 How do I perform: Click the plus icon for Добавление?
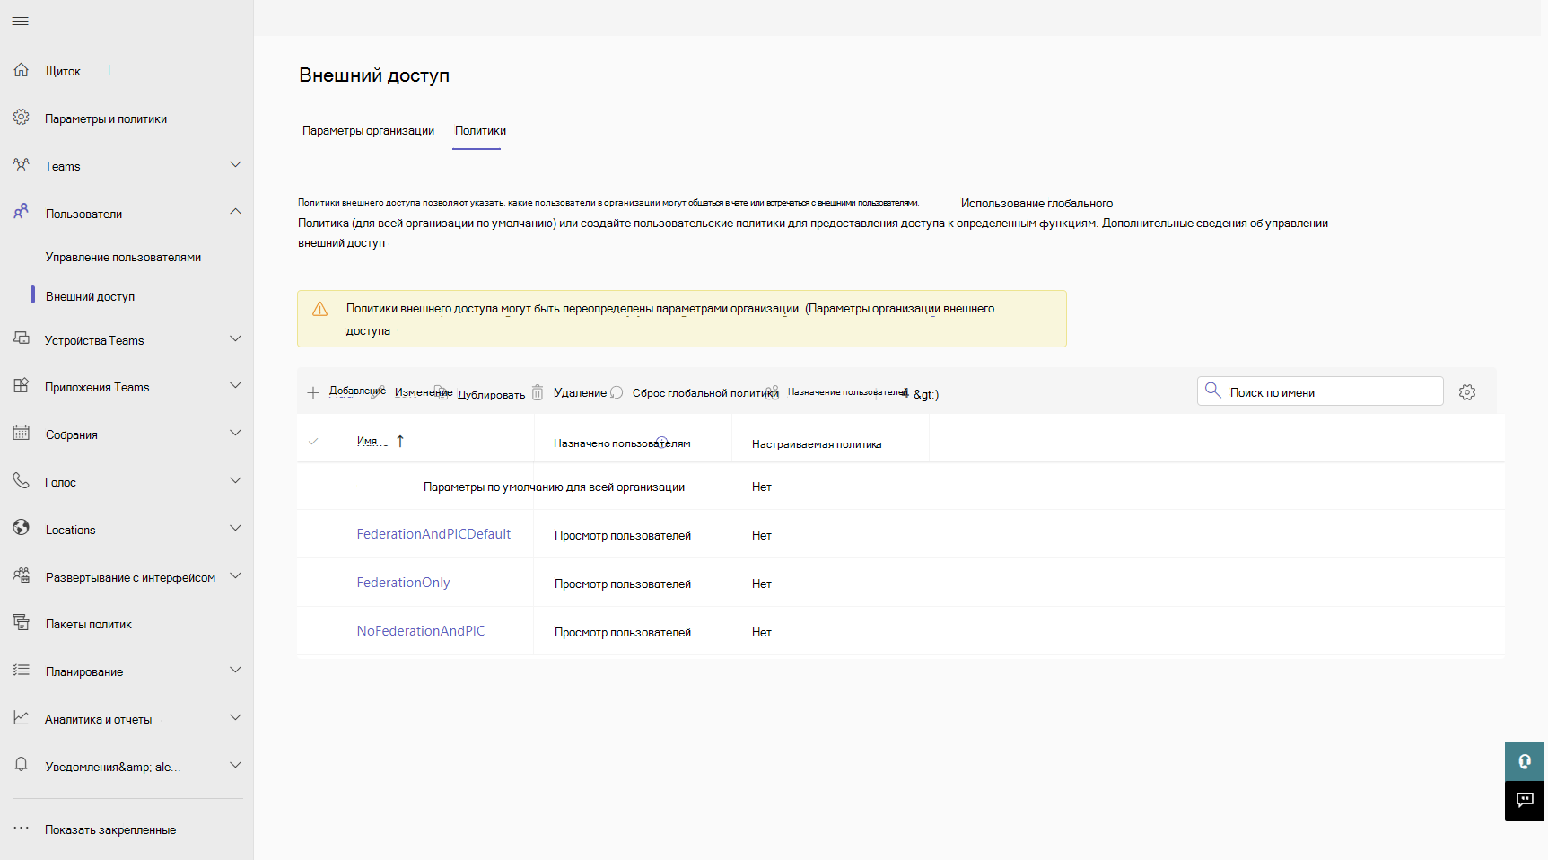tap(313, 392)
